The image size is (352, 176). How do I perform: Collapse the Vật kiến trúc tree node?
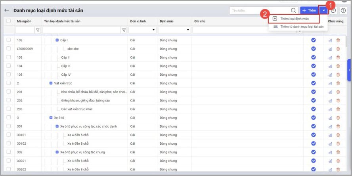tap(51, 83)
